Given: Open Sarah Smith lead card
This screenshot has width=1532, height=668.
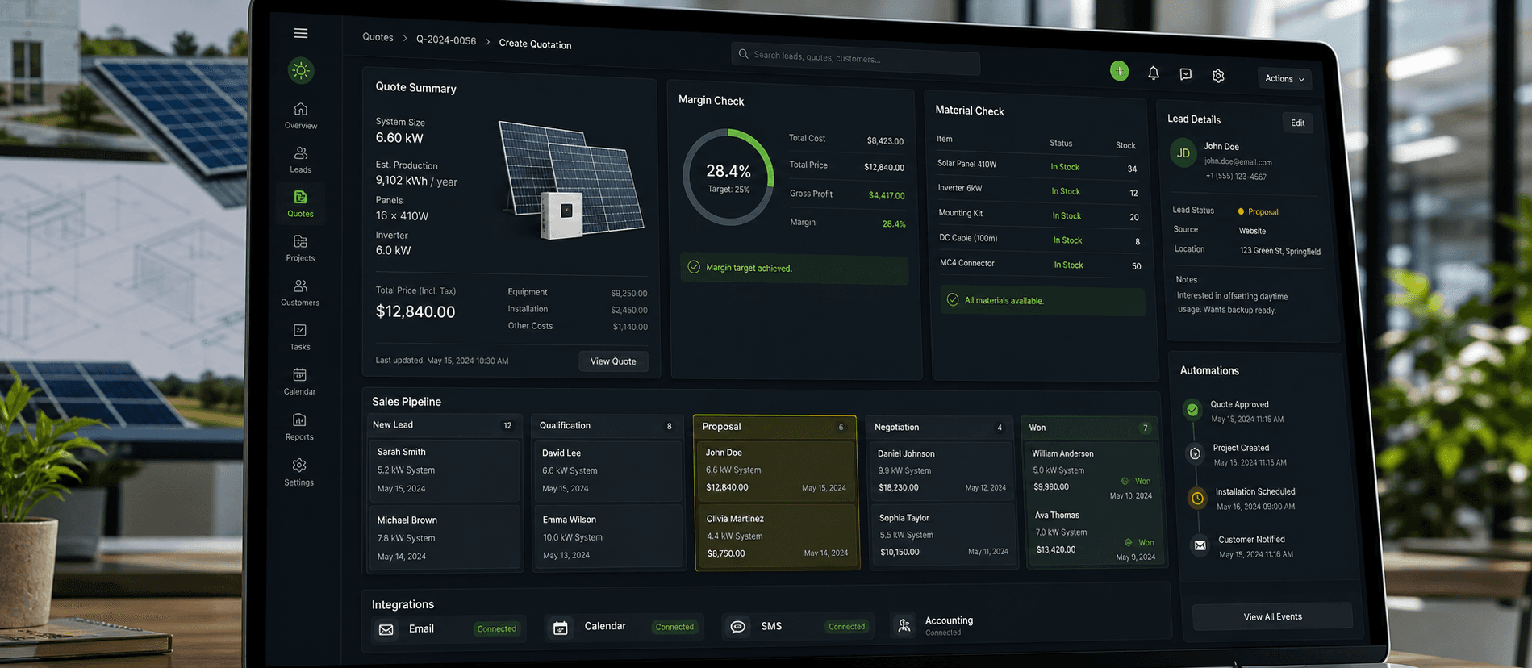Looking at the screenshot, I should pos(445,470).
